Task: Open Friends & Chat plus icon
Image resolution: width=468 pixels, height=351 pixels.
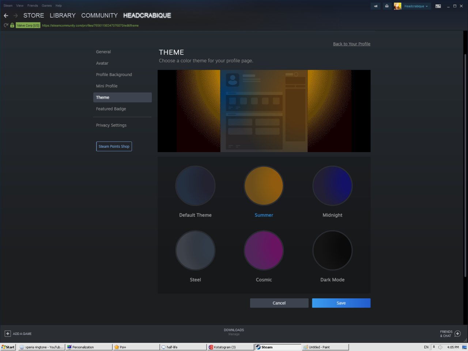Action: [x=457, y=333]
